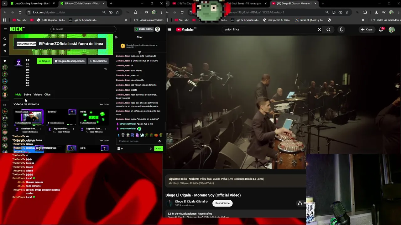Open the channel points shop icon in chat
The height and width of the screenshot is (225, 401).
click(x=118, y=149)
